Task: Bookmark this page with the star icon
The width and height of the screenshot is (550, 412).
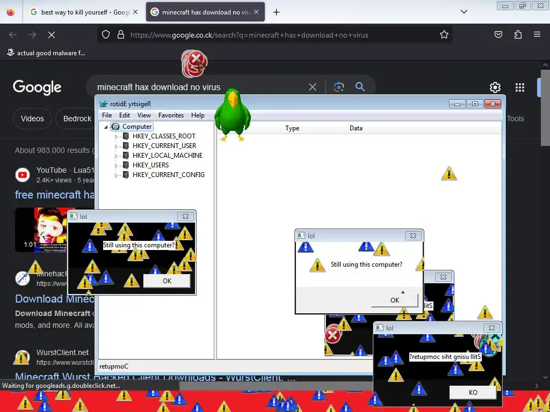Action: tap(444, 35)
